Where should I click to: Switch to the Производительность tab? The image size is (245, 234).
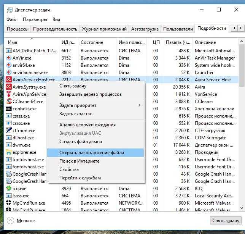(x=55, y=29)
